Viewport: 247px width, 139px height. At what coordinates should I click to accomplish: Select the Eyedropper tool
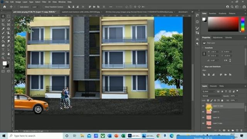click(3, 29)
